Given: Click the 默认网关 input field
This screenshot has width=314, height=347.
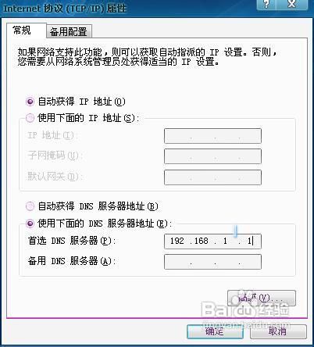Looking at the screenshot, I should 212,177.
